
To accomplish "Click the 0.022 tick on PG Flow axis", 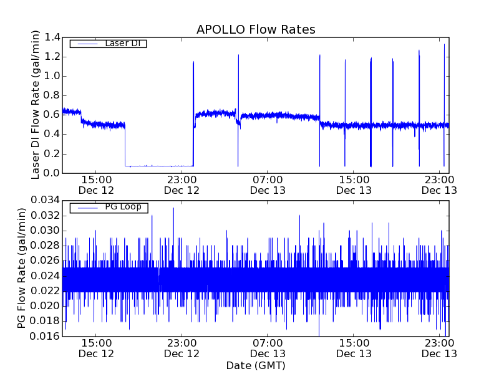I will tap(45, 290).
